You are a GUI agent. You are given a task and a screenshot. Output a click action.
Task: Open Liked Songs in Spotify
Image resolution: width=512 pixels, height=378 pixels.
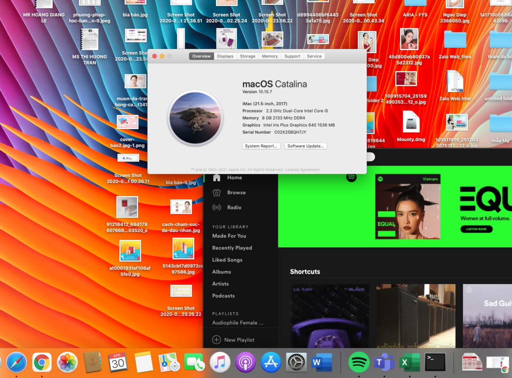coord(227,260)
